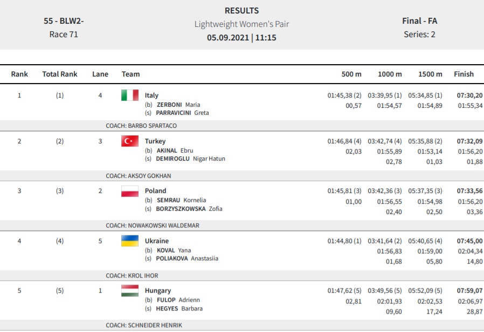Click the Lightweight Women's Pair title
The image size is (484, 332).
pos(241,24)
